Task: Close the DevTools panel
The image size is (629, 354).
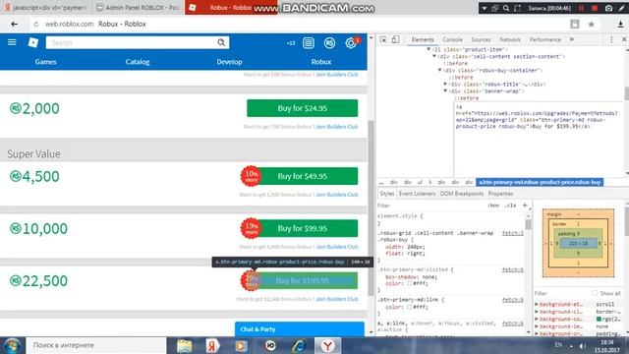Action: pos(624,39)
